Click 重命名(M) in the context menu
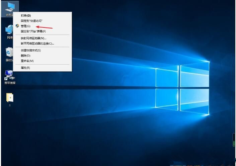236x166 pixels. pyautogui.click(x=27, y=61)
